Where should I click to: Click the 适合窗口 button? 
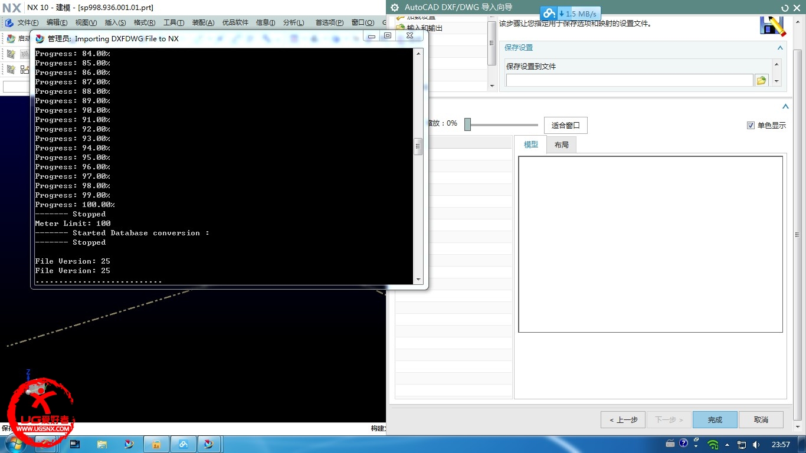click(565, 125)
